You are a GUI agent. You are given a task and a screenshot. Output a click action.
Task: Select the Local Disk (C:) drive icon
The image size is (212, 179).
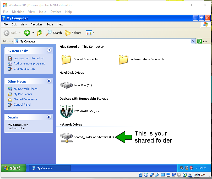(x=66, y=85)
